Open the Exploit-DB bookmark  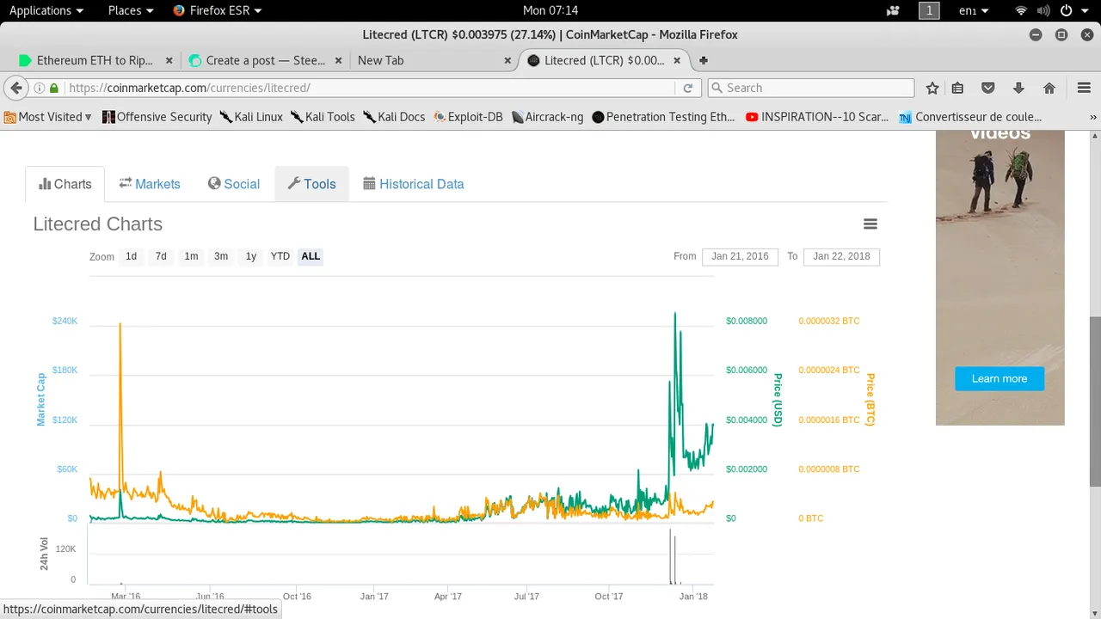468,117
